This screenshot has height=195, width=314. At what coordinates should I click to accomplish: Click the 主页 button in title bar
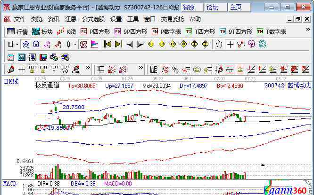click(240, 8)
